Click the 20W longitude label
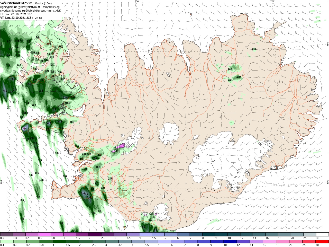 (137, 1)
